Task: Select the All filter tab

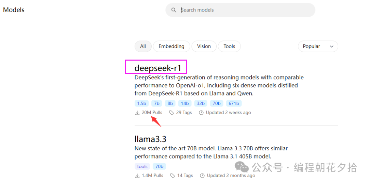Action: pyautogui.click(x=143, y=46)
